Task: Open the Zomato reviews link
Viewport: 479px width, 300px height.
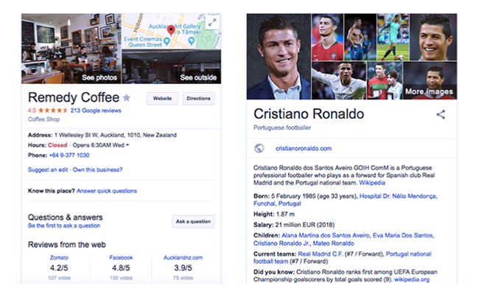Action: 59,257
